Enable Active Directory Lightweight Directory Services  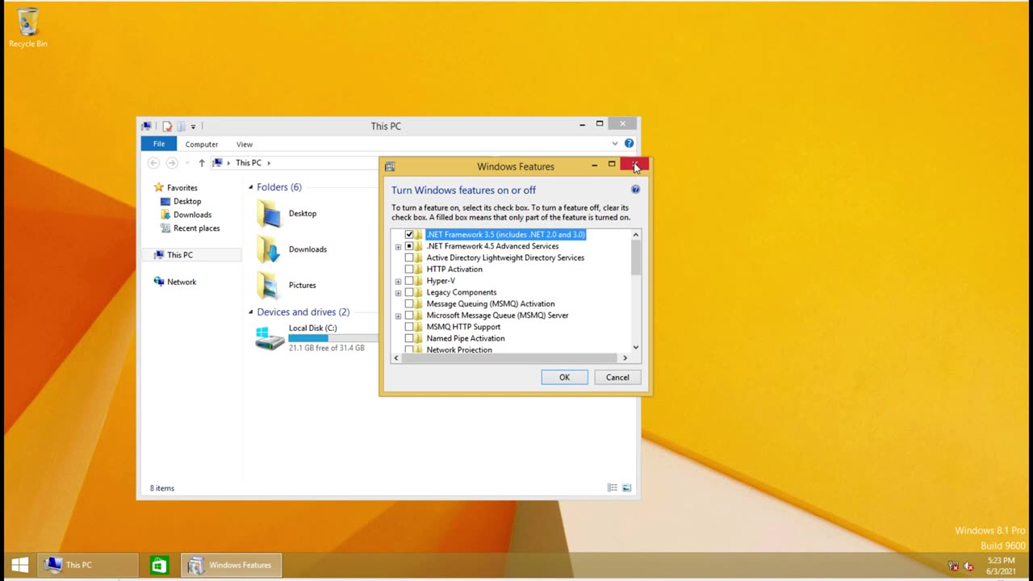(x=409, y=258)
